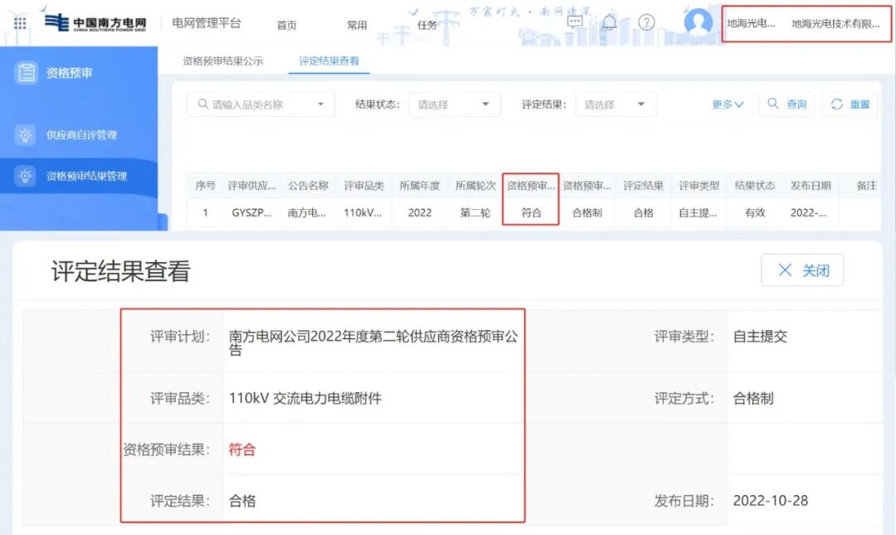This screenshot has height=535, width=896.
Task: Click the 供应商自评管理 gear icon
Action: (25, 135)
